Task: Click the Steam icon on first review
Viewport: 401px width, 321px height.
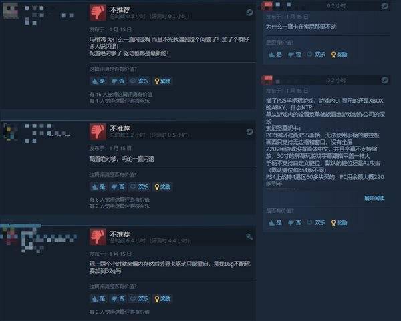Action: point(249,12)
